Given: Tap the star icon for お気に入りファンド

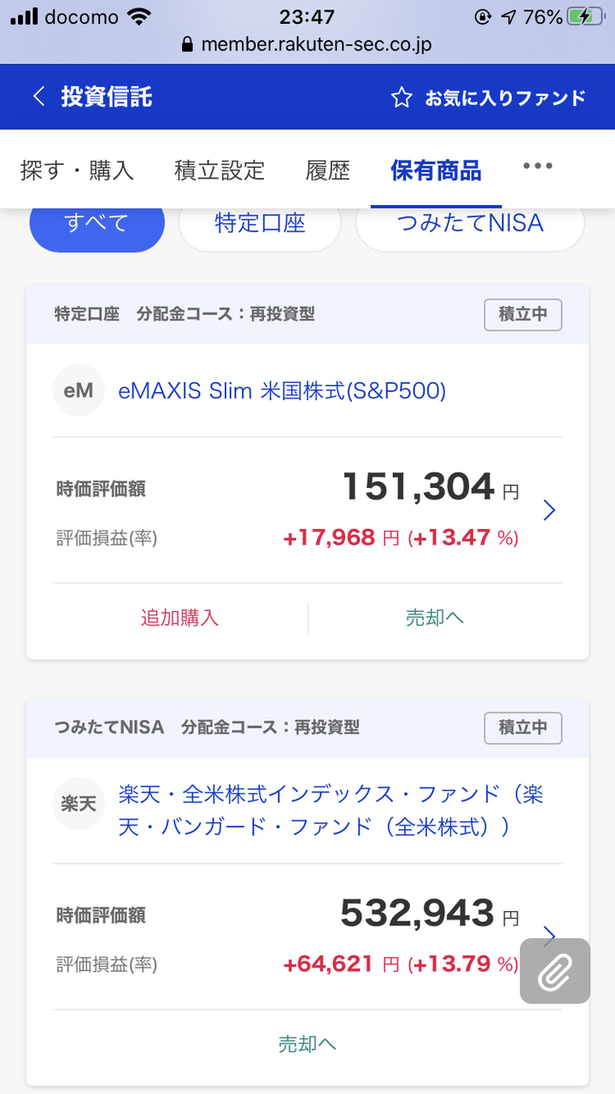Looking at the screenshot, I should (401, 97).
